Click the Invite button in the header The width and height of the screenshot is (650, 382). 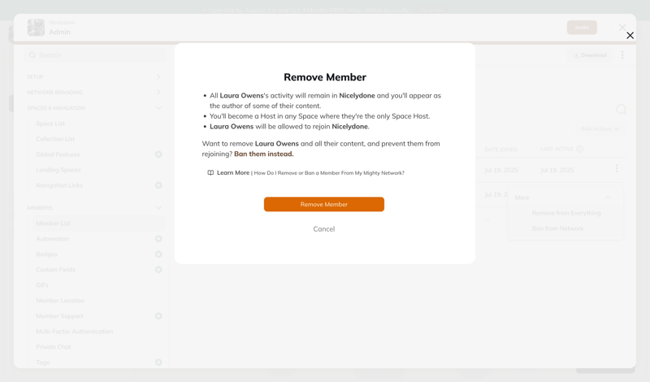(582, 28)
